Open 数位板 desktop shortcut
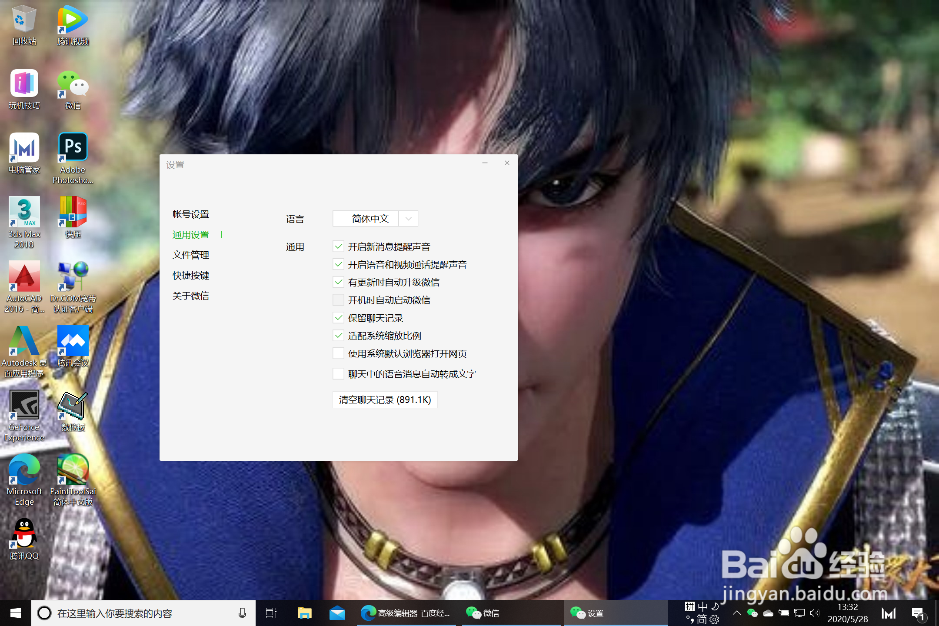939x626 pixels. pyautogui.click(x=73, y=411)
